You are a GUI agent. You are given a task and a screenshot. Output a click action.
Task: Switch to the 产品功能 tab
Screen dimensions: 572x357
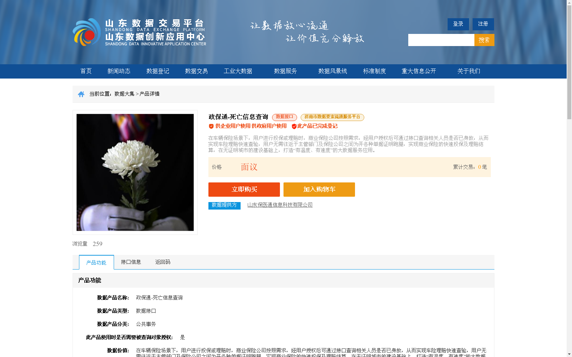pyautogui.click(x=97, y=262)
